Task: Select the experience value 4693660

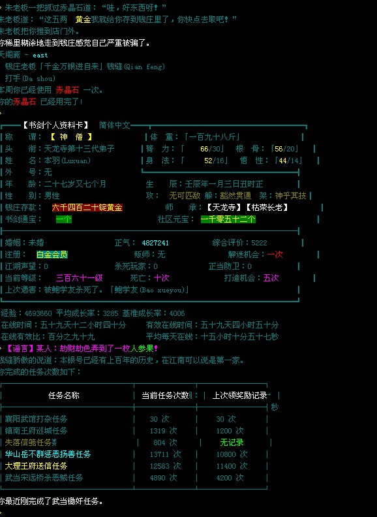Action: click(x=38, y=313)
